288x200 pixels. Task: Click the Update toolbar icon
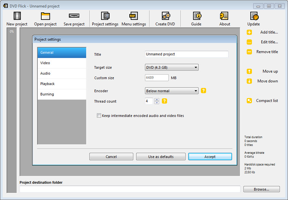255,16
